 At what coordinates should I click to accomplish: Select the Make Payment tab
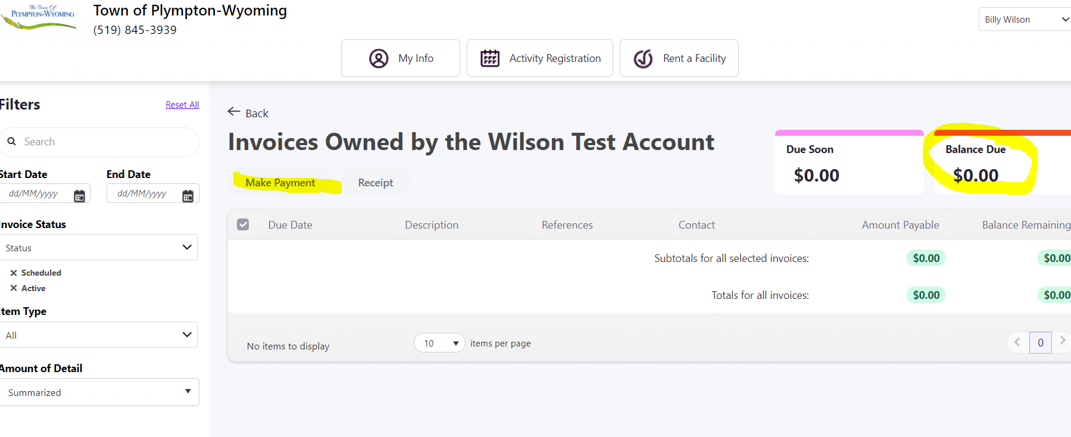280,183
